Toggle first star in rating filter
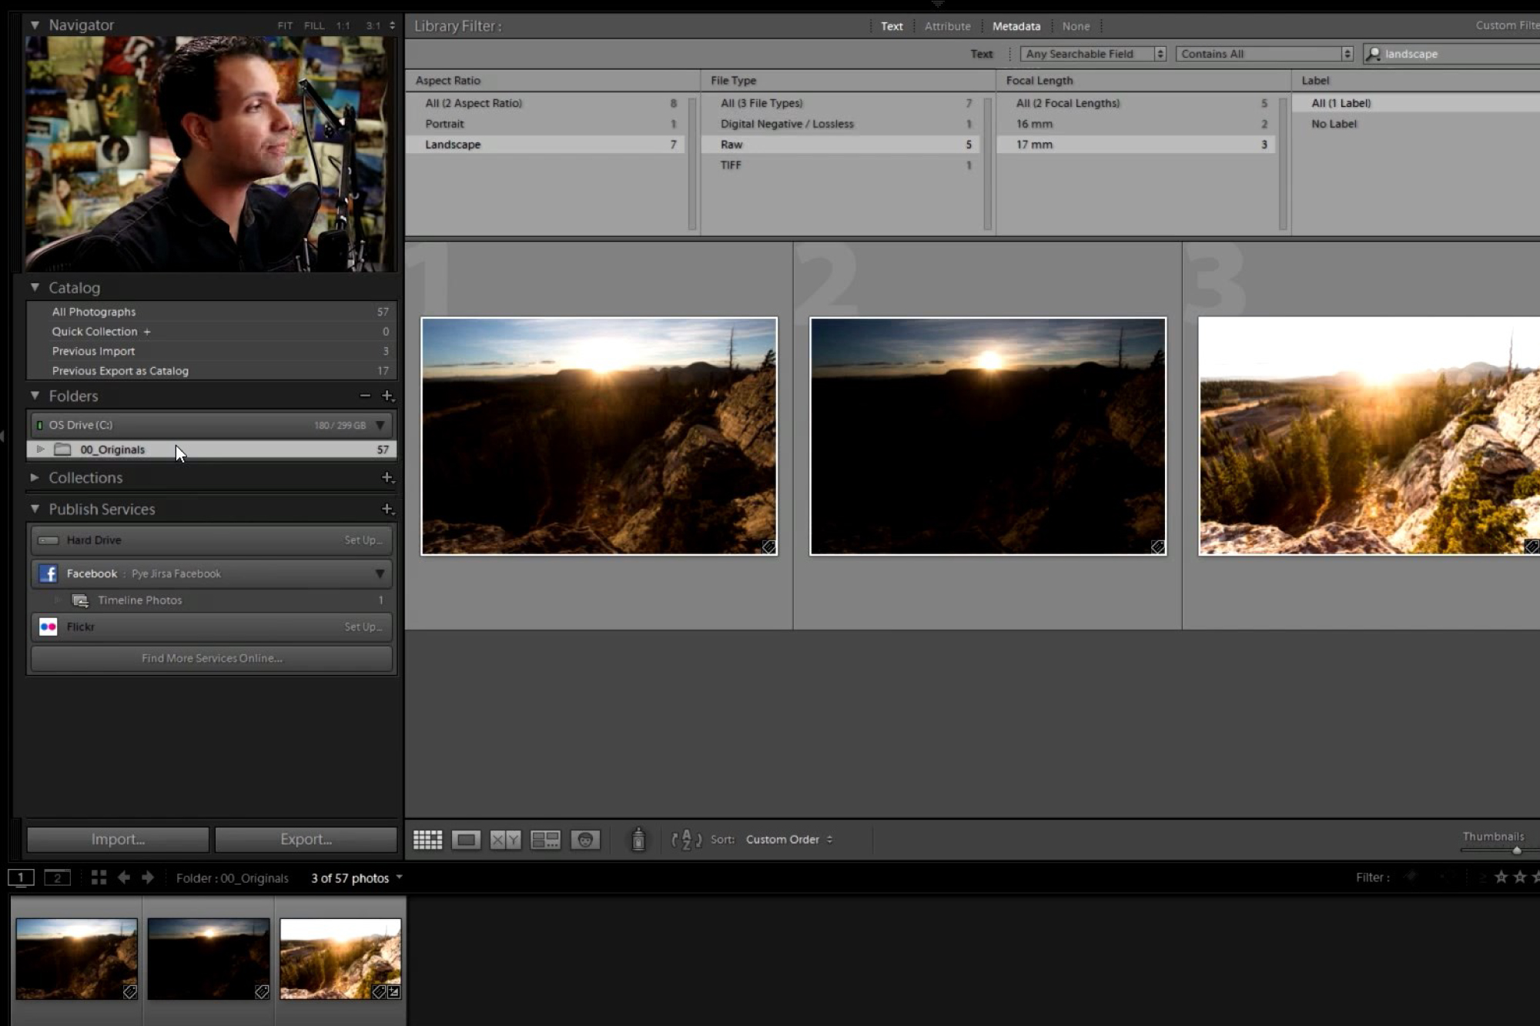 click(x=1501, y=877)
